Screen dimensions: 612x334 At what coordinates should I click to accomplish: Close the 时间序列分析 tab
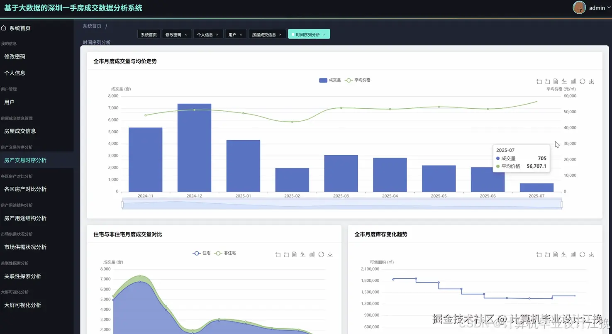tap(324, 35)
